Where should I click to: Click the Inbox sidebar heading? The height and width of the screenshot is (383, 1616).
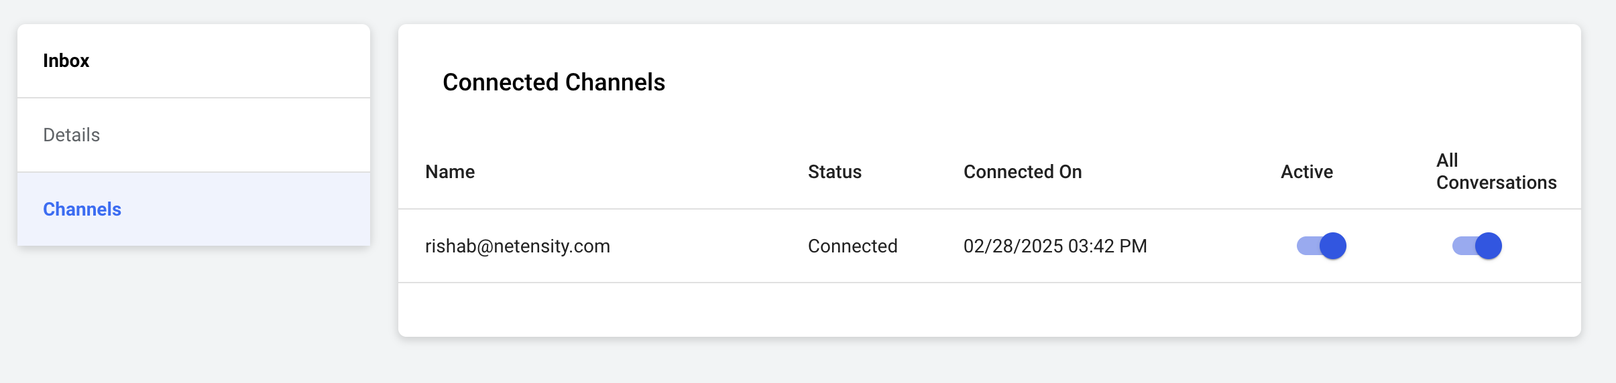click(x=66, y=61)
